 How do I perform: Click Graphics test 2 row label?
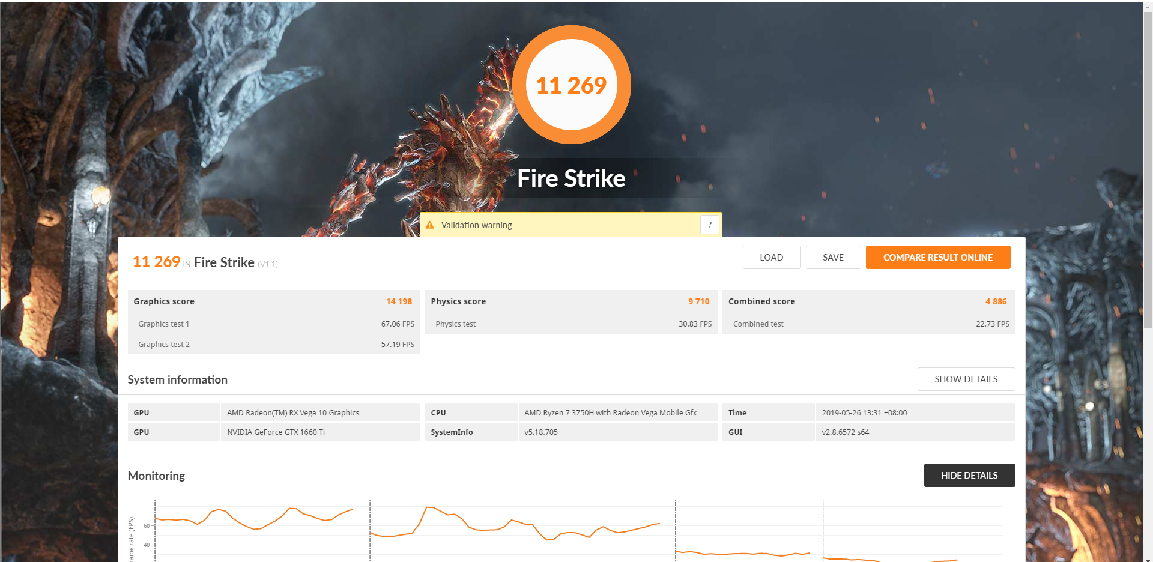click(163, 344)
